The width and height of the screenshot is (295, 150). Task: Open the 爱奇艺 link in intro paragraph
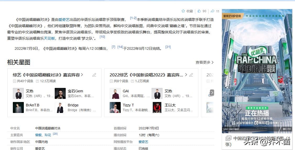(64, 20)
